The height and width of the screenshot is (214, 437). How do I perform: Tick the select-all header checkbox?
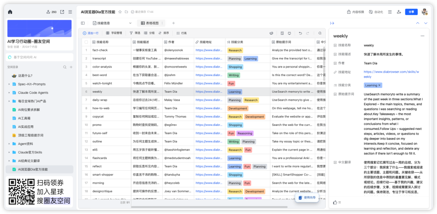[86, 42]
